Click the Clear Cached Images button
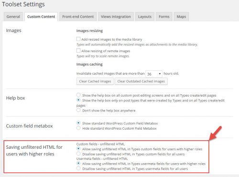The width and height of the screenshot is (239, 177). tap(95, 81)
